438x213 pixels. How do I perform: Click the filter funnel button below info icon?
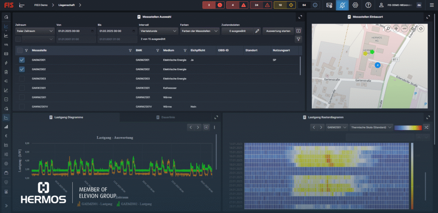[x=298, y=39]
